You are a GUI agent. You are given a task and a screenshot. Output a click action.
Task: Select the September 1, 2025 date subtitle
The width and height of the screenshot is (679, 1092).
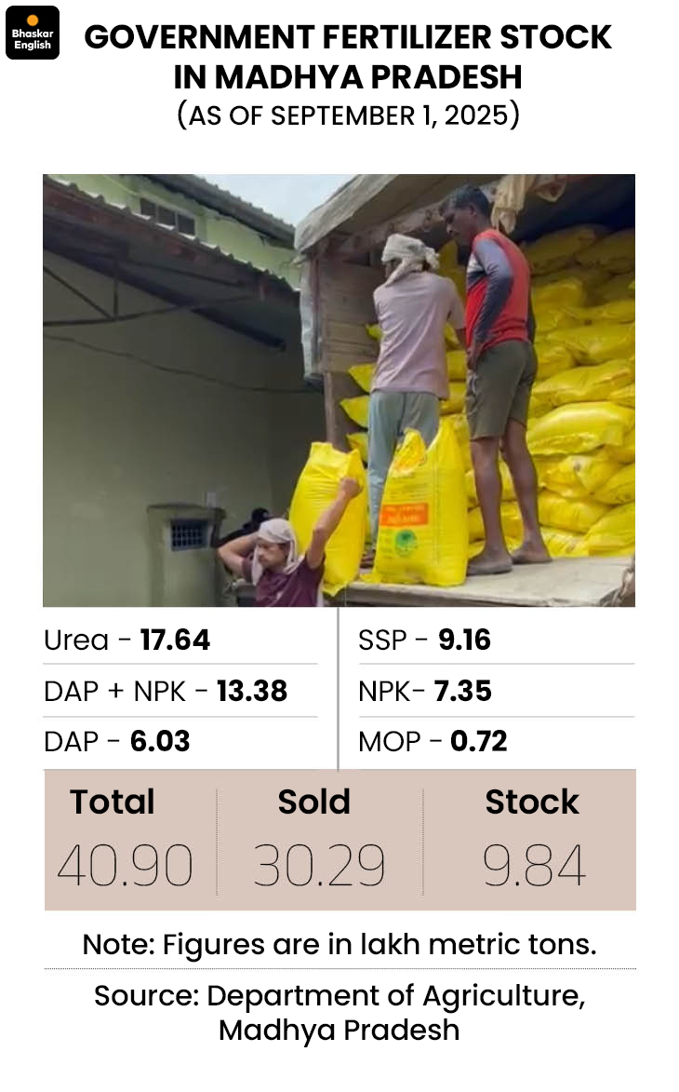coord(348,116)
